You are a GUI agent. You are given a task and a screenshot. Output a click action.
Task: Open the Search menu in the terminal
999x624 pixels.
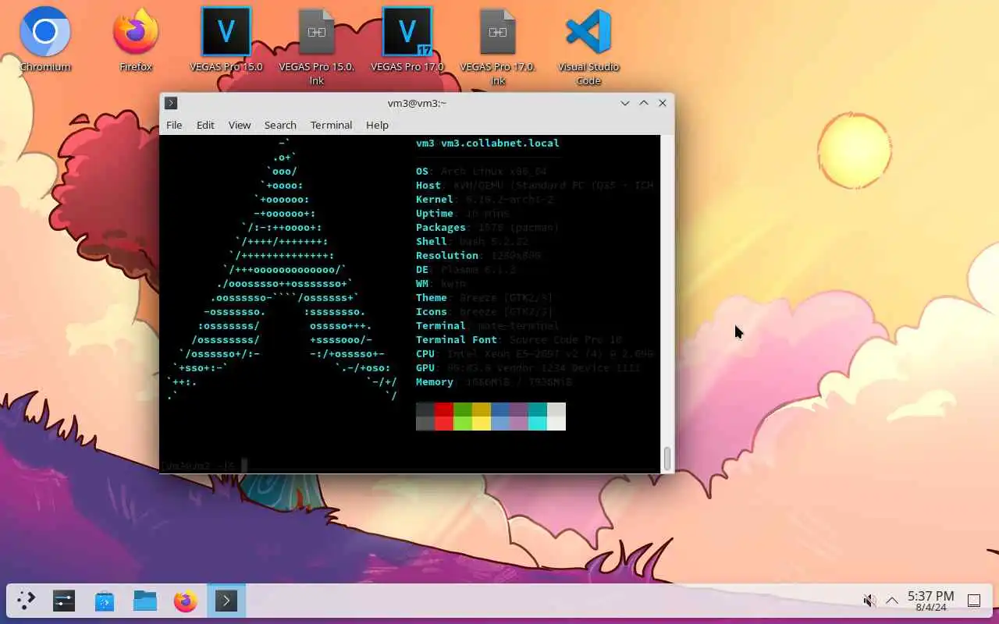pyautogui.click(x=280, y=125)
